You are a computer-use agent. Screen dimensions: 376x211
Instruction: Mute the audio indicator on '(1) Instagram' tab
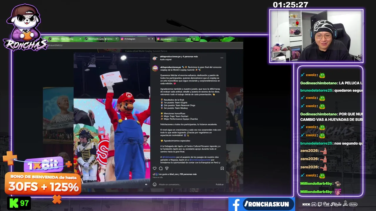click(x=149, y=39)
